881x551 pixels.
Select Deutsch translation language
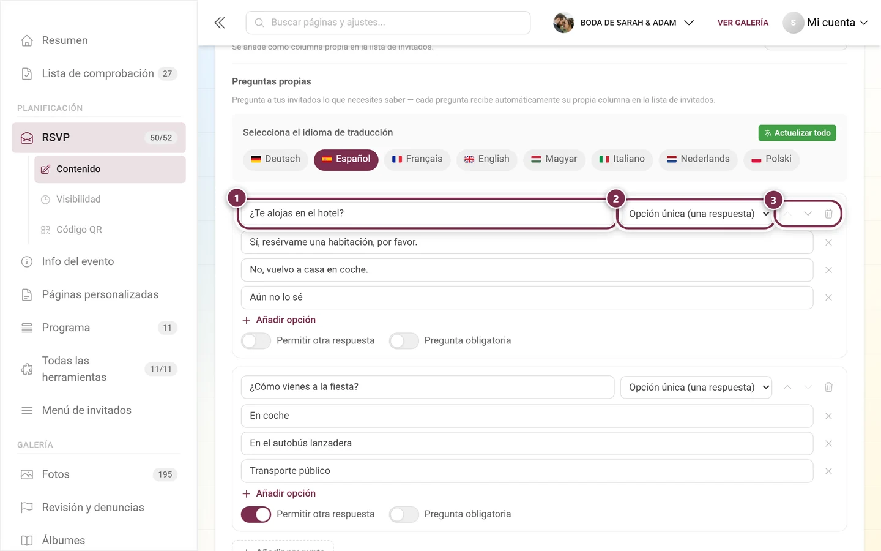coord(276,159)
